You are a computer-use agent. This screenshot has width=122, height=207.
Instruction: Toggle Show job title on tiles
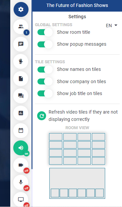pos(45,93)
